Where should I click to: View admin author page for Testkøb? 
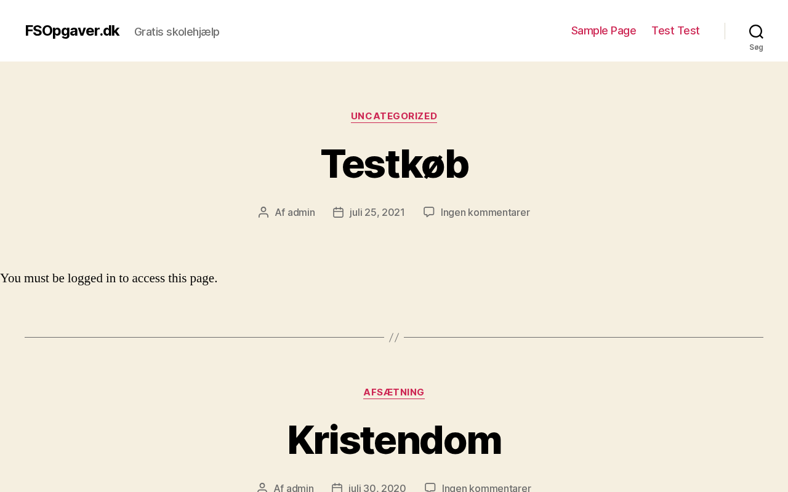point(301,212)
